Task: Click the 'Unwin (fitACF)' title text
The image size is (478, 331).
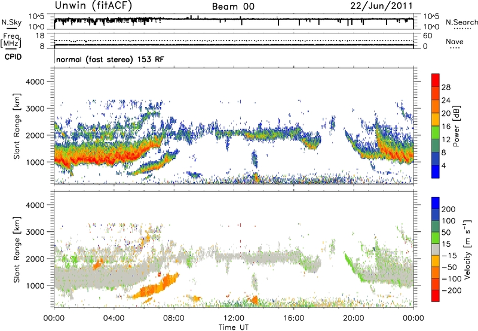Action: [93, 5]
